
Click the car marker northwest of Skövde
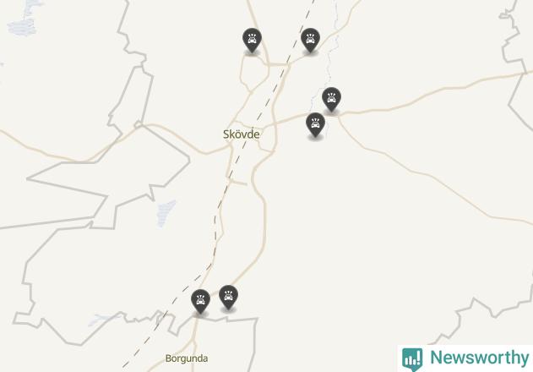click(252, 41)
